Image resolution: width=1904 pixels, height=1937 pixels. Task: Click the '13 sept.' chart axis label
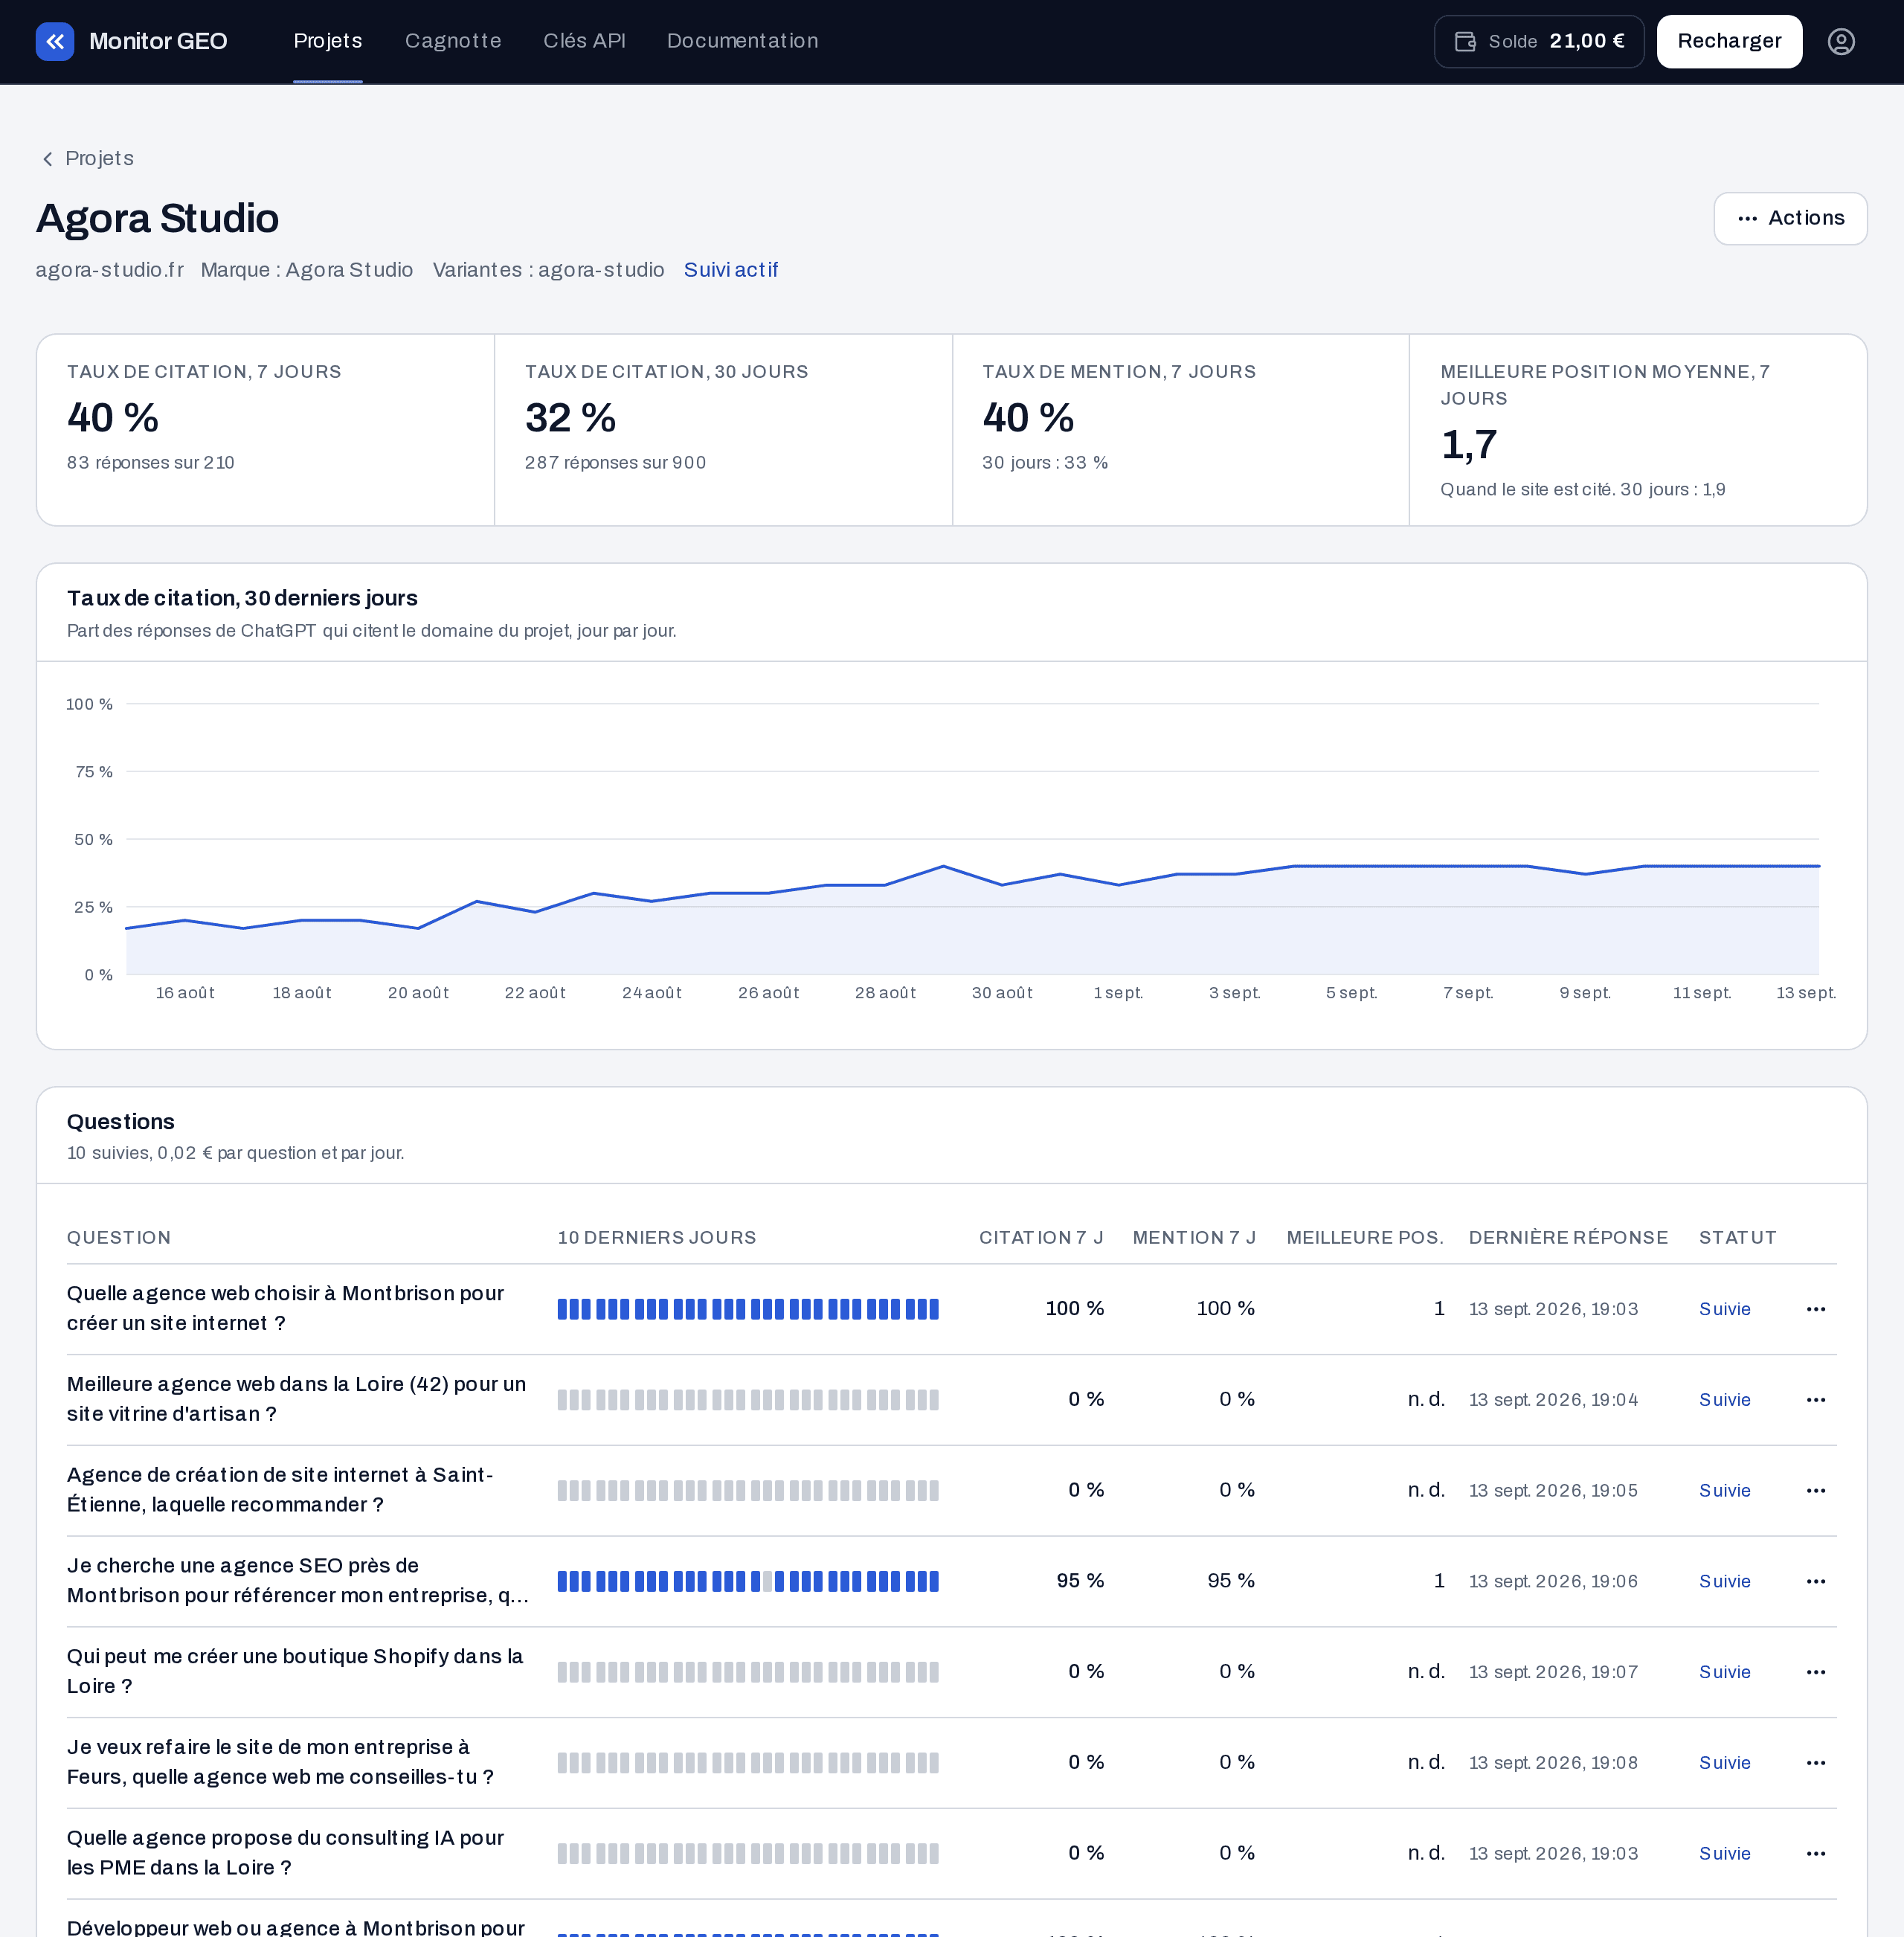point(1805,992)
